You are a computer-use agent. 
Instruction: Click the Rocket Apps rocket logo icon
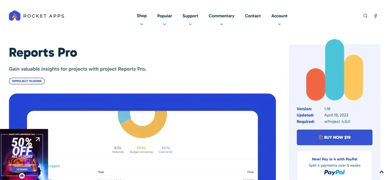click(15, 16)
